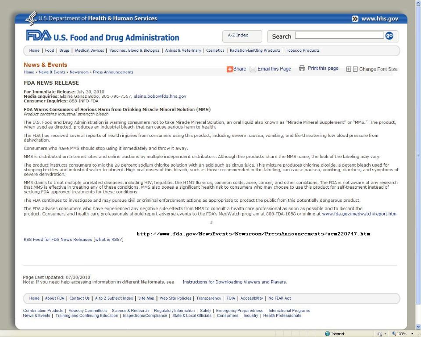The height and width of the screenshot is (337, 421).
Task: Open RSS Feed for FDA News Releases
Action: 58,240
